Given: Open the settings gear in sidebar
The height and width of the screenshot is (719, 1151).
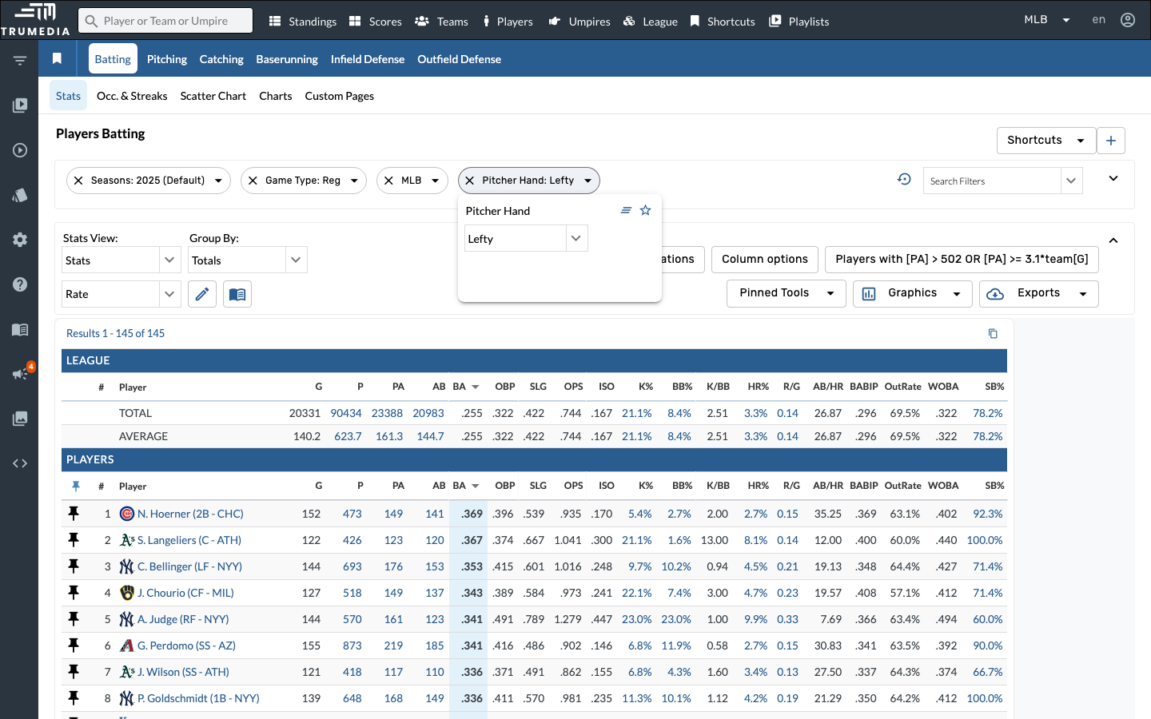Looking at the screenshot, I should point(20,240).
